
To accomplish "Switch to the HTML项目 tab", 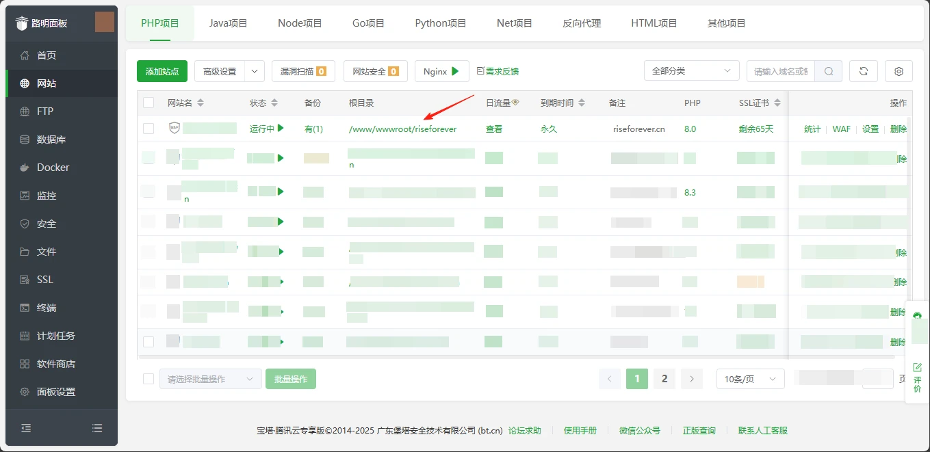I will point(654,23).
